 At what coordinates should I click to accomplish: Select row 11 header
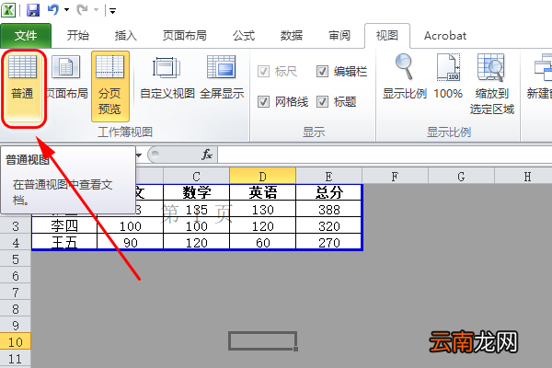point(16,359)
